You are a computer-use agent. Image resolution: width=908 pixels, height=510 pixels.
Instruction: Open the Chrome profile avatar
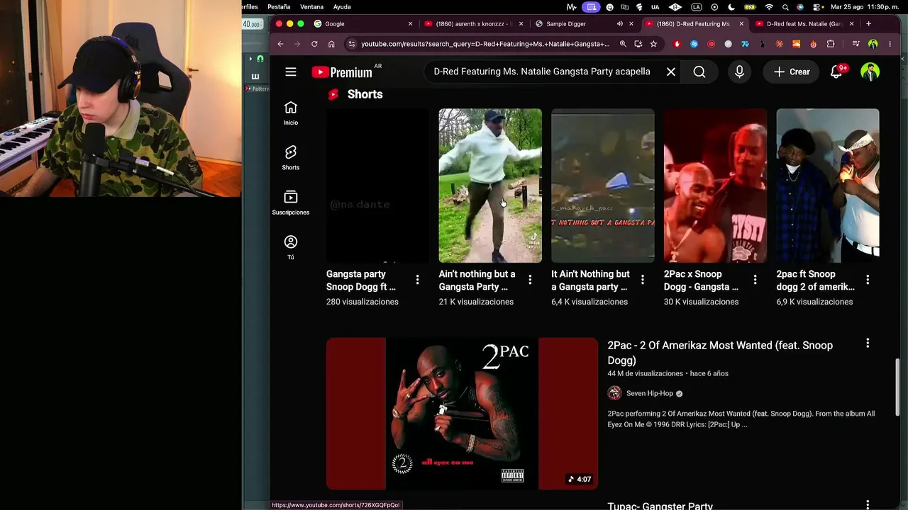pyautogui.click(x=873, y=44)
